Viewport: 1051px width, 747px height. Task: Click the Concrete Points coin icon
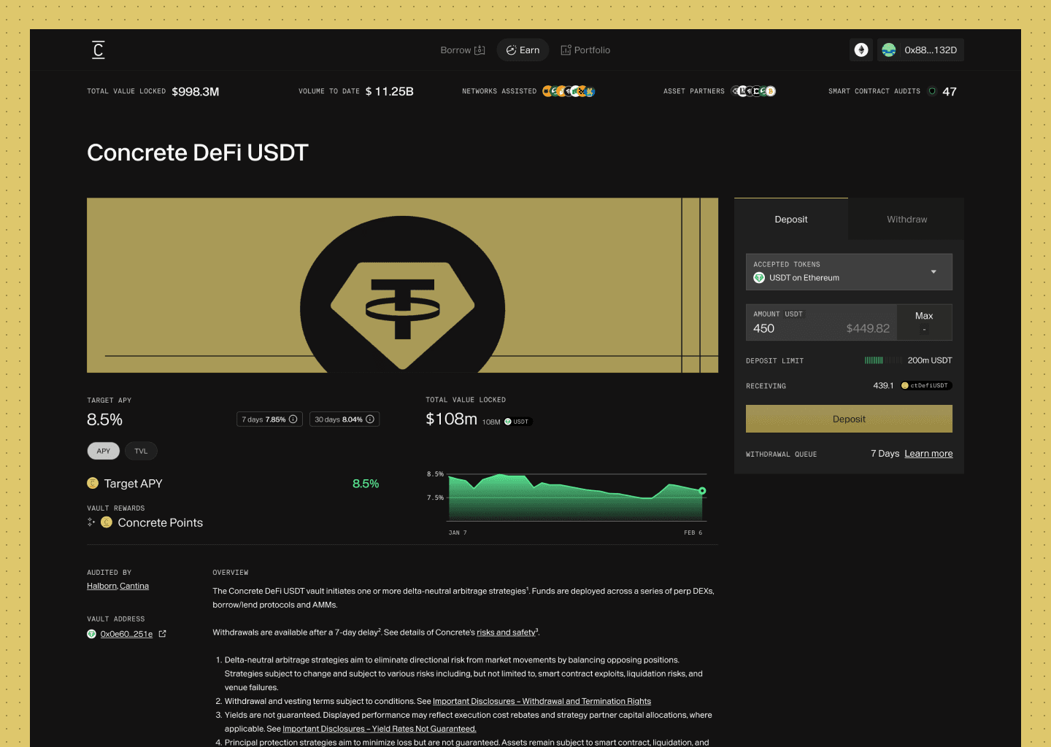[x=107, y=522]
